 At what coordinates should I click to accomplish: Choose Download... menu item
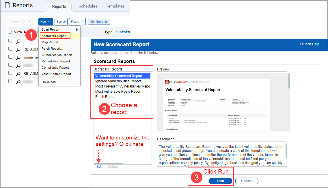[x=50, y=82]
